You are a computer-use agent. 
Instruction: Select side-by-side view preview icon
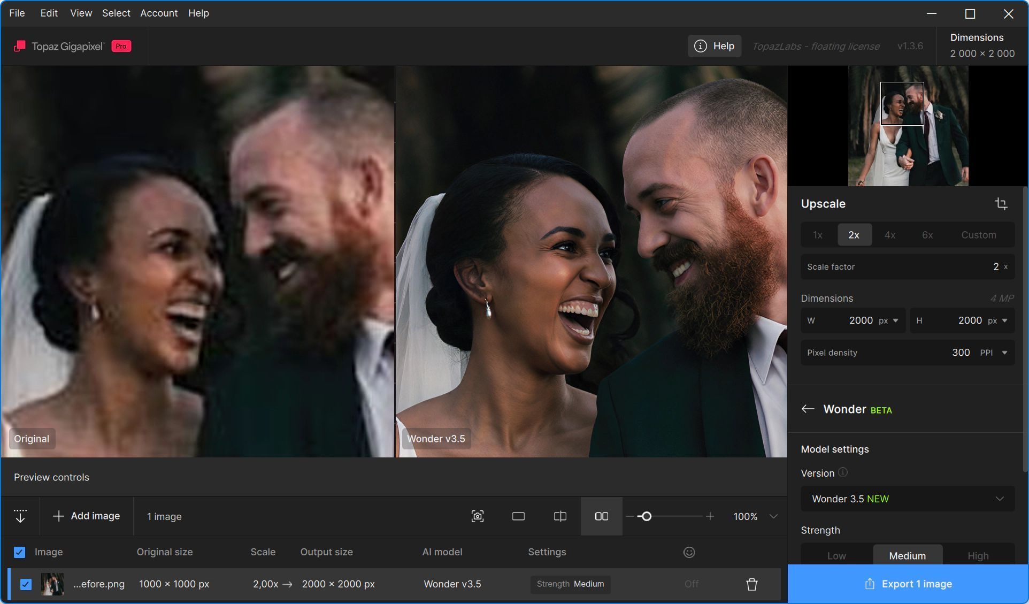pos(602,516)
